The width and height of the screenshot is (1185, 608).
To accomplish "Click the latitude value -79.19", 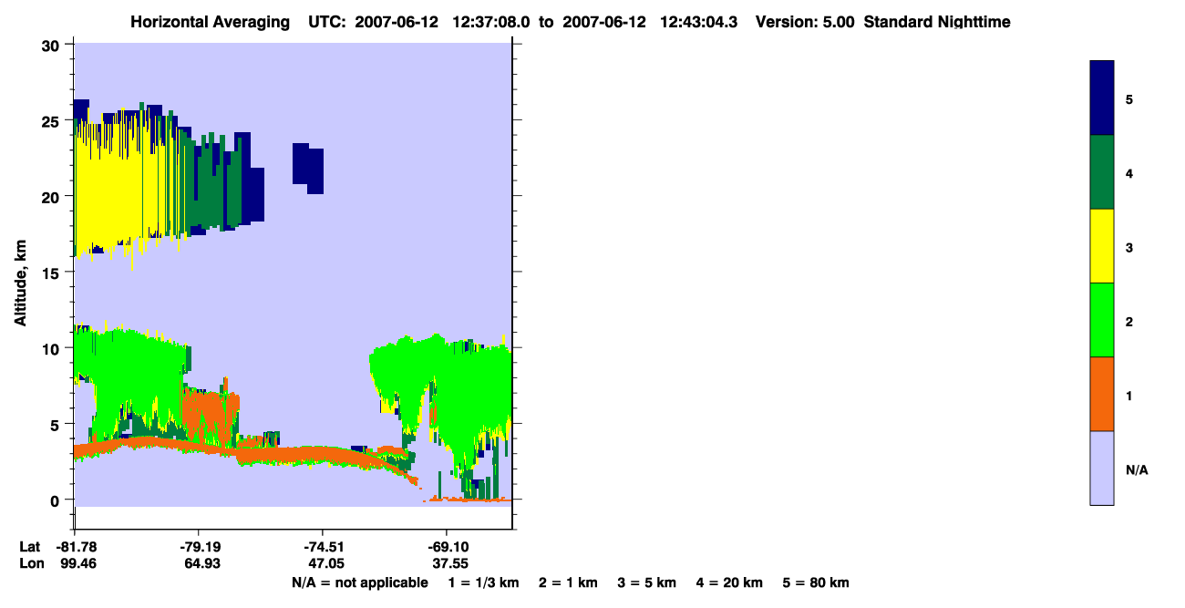I will [x=199, y=547].
